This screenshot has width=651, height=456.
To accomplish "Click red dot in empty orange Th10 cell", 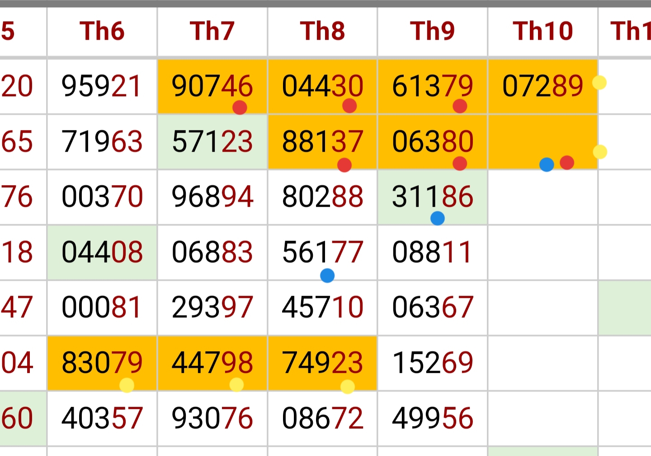I will [x=567, y=163].
